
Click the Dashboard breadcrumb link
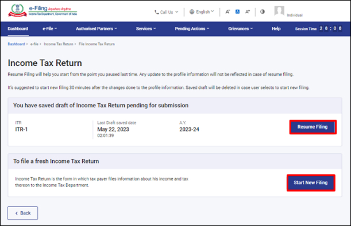click(16, 44)
